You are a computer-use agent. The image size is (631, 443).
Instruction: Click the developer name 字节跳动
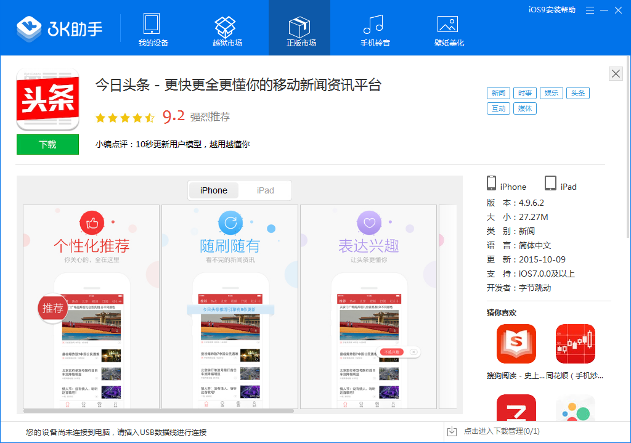535,288
